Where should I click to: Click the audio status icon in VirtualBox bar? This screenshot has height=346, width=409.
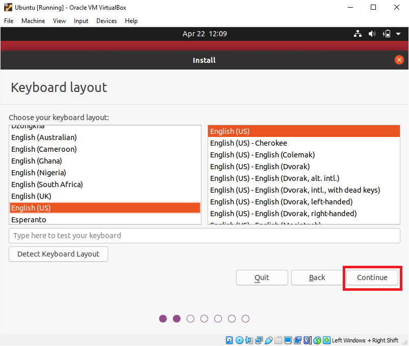(249, 340)
